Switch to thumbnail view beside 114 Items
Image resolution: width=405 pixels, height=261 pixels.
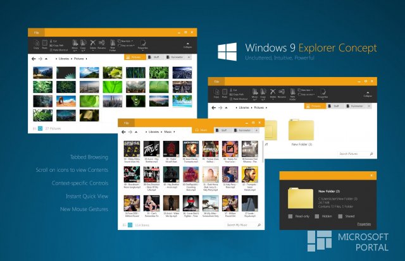(x=130, y=225)
